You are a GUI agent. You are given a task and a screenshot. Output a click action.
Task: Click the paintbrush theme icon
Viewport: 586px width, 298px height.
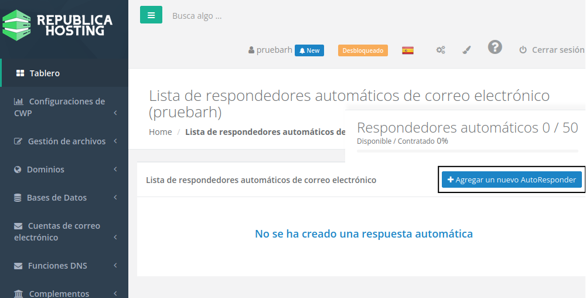pos(466,50)
